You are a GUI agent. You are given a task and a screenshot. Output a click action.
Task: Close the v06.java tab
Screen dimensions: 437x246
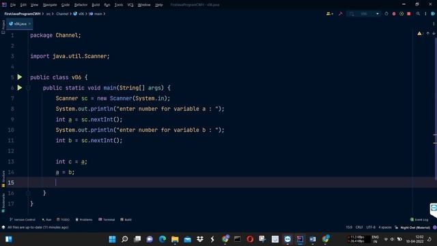[x=29, y=24]
